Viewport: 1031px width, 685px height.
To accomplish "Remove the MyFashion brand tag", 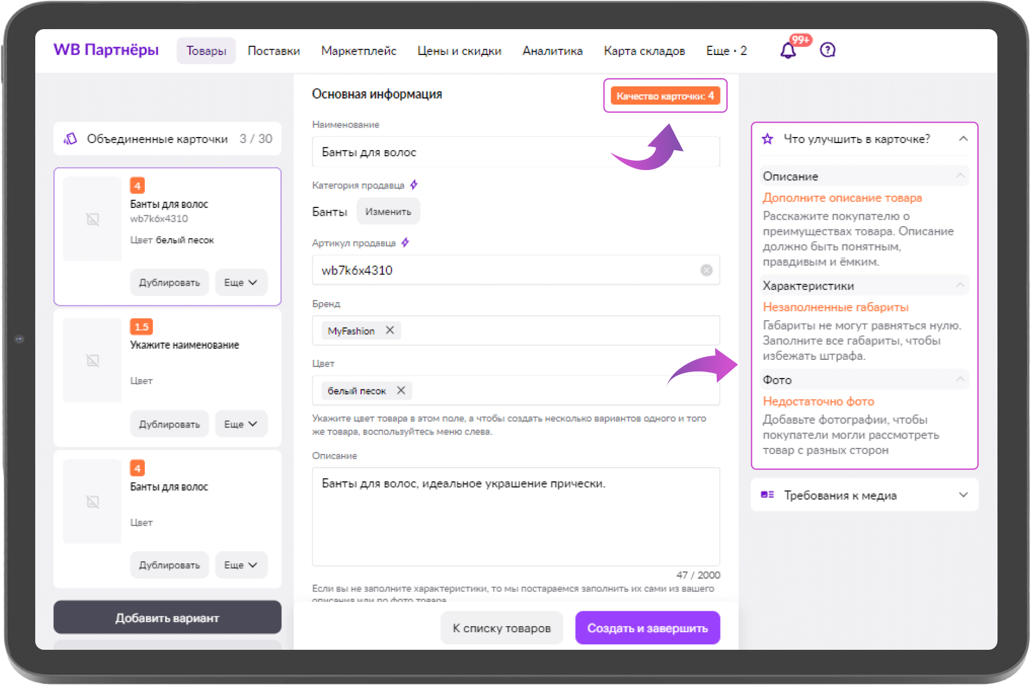I will (390, 330).
